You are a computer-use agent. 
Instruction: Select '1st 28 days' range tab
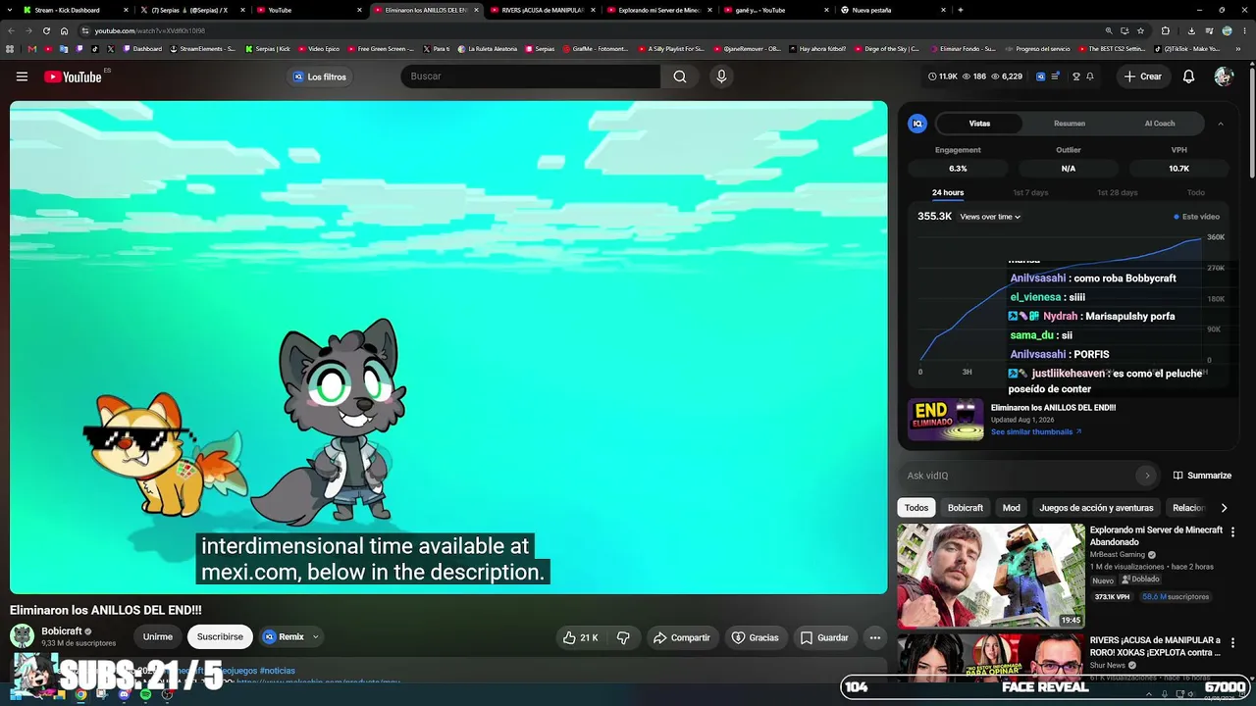point(1118,193)
